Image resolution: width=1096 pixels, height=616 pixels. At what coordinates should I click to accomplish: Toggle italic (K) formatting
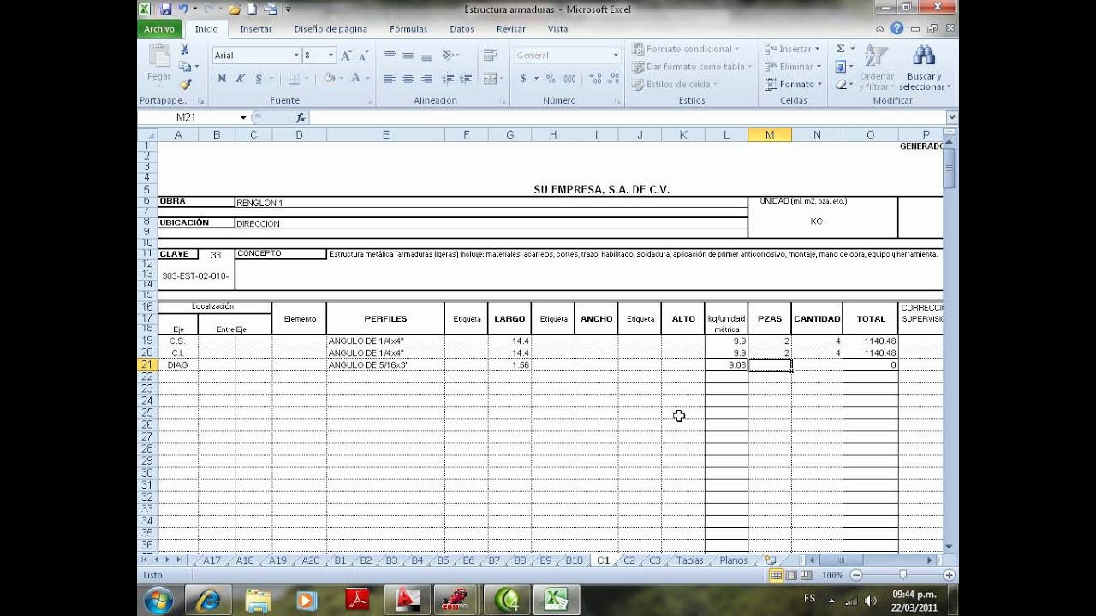point(240,79)
